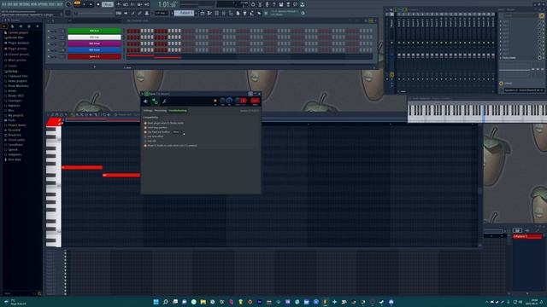Expand Recent files in browser
The image size is (547, 307).
(x=15, y=38)
